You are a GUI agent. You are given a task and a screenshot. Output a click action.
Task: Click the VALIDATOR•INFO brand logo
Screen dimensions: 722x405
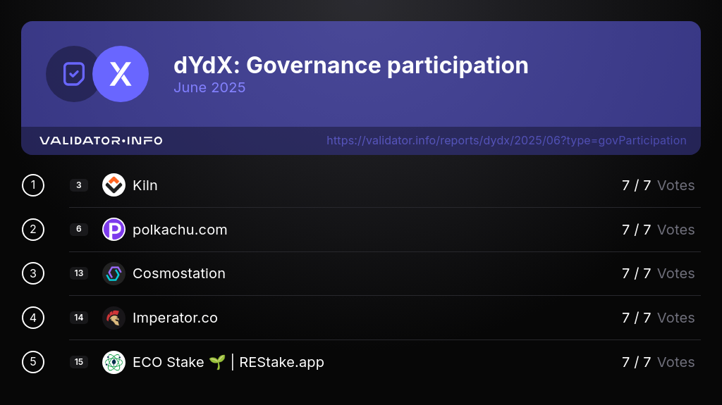click(101, 140)
